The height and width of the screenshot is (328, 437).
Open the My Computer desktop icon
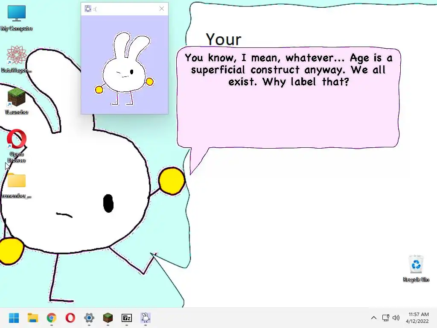tap(17, 18)
